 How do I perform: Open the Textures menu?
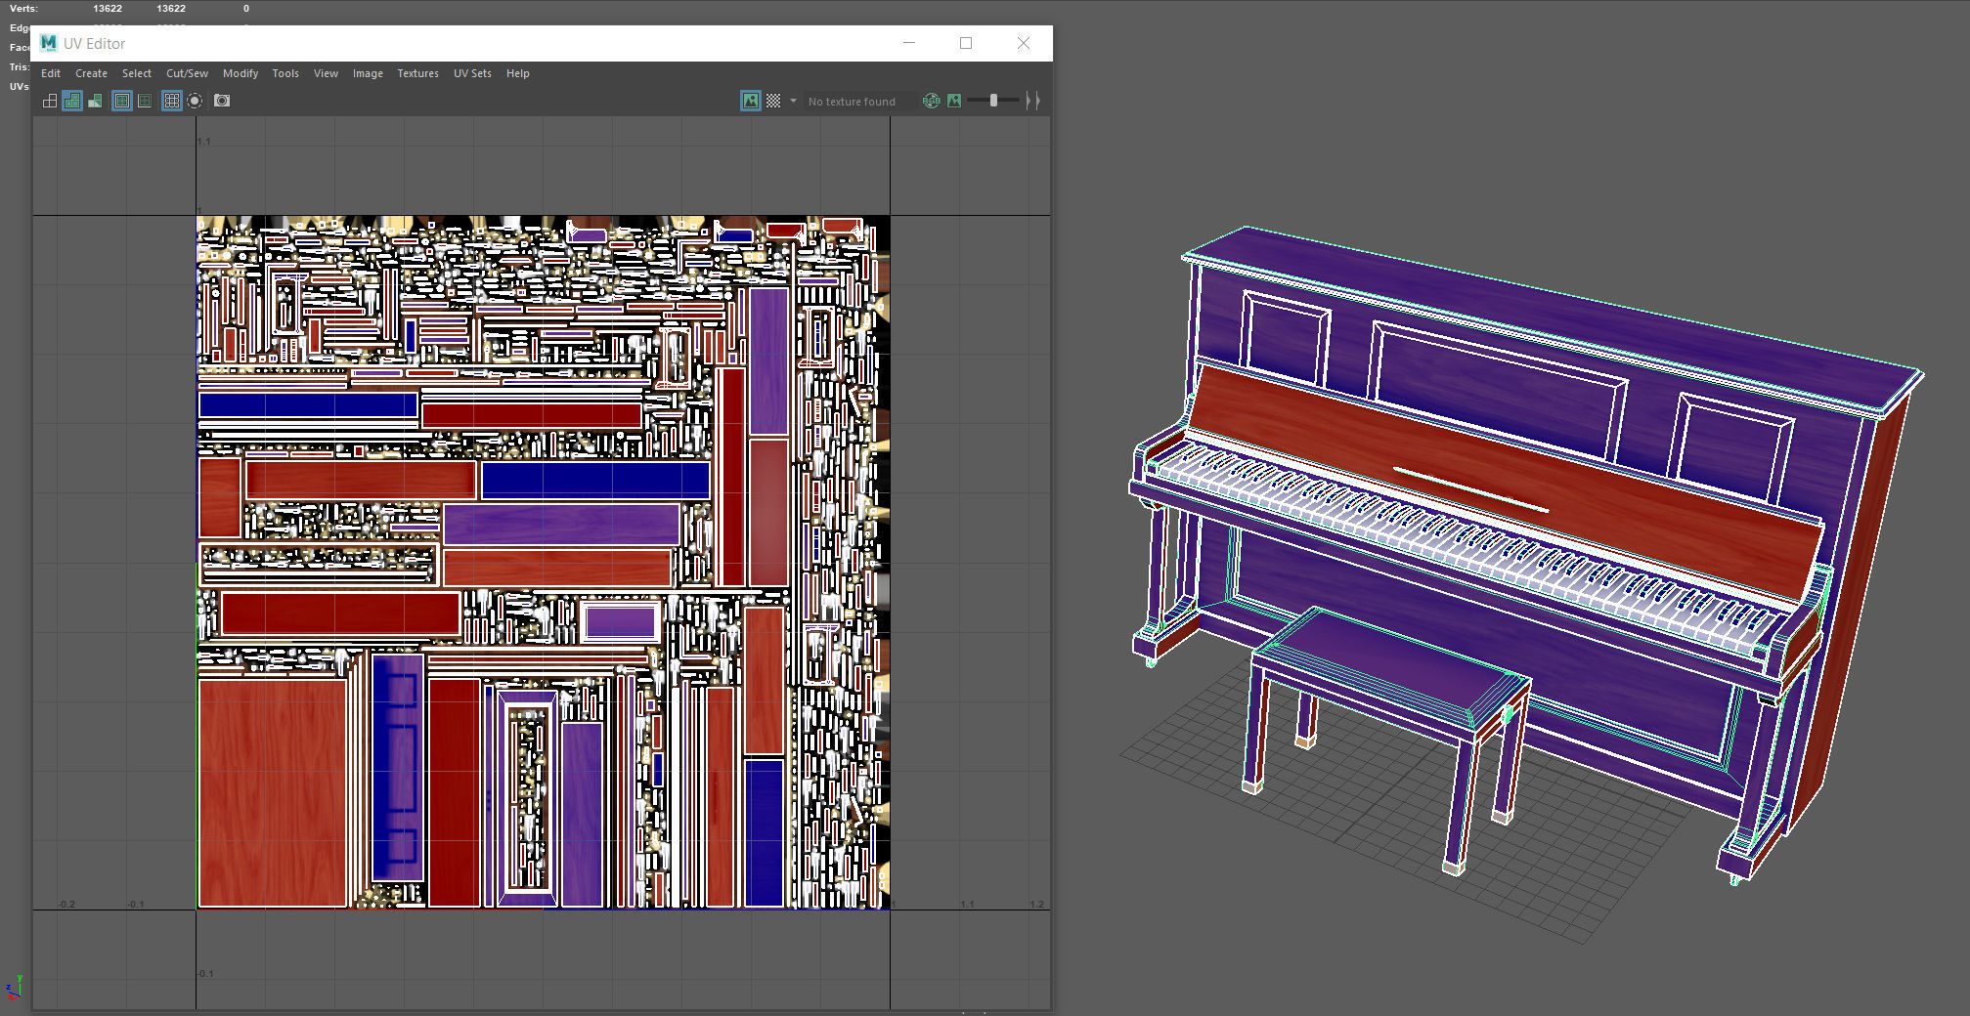(417, 73)
